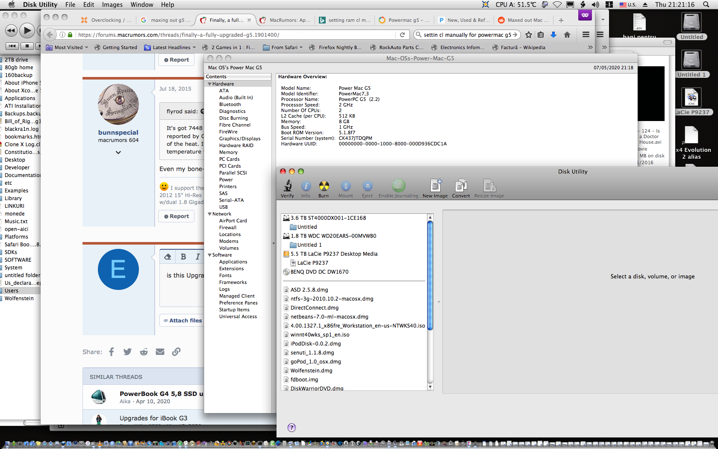Reload the page in Firefox

coord(402,35)
